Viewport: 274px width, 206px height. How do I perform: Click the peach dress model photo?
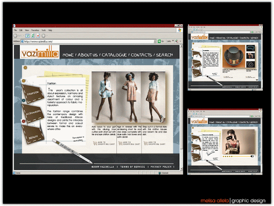tap(128, 97)
